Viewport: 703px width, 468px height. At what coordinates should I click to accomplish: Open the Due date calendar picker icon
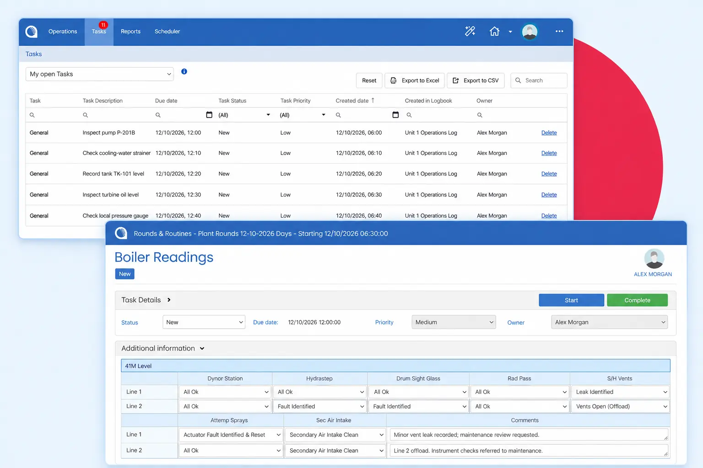pyautogui.click(x=209, y=115)
